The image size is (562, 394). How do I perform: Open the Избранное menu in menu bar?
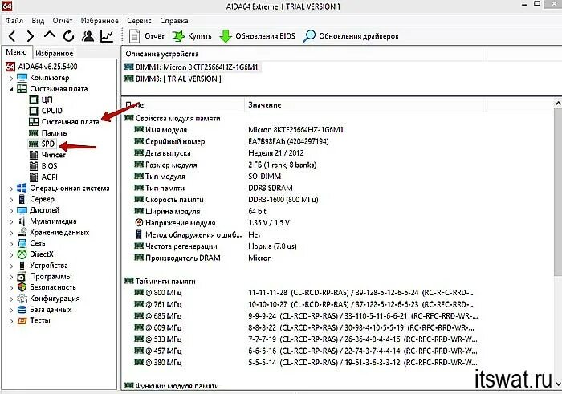click(x=100, y=21)
